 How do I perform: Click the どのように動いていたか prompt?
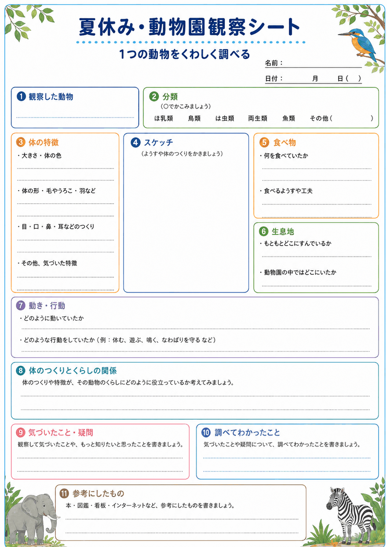point(52,318)
